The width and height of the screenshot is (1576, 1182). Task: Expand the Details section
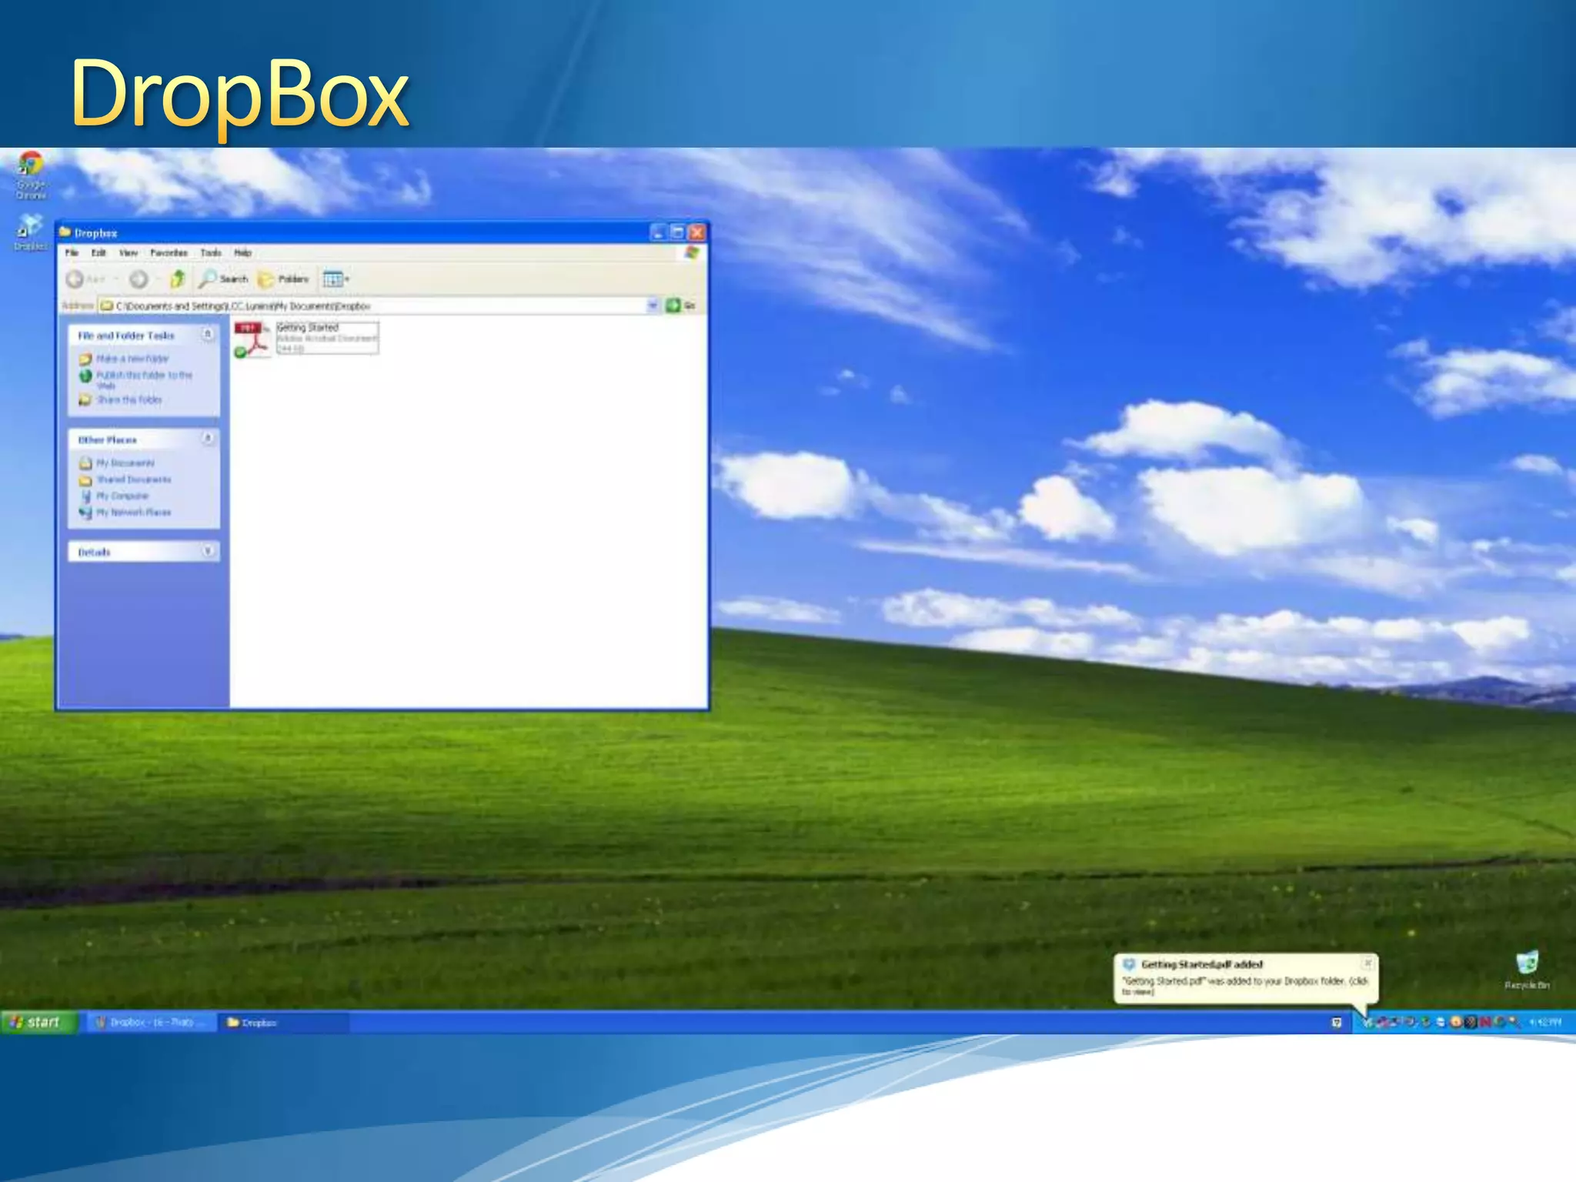pyautogui.click(x=207, y=551)
